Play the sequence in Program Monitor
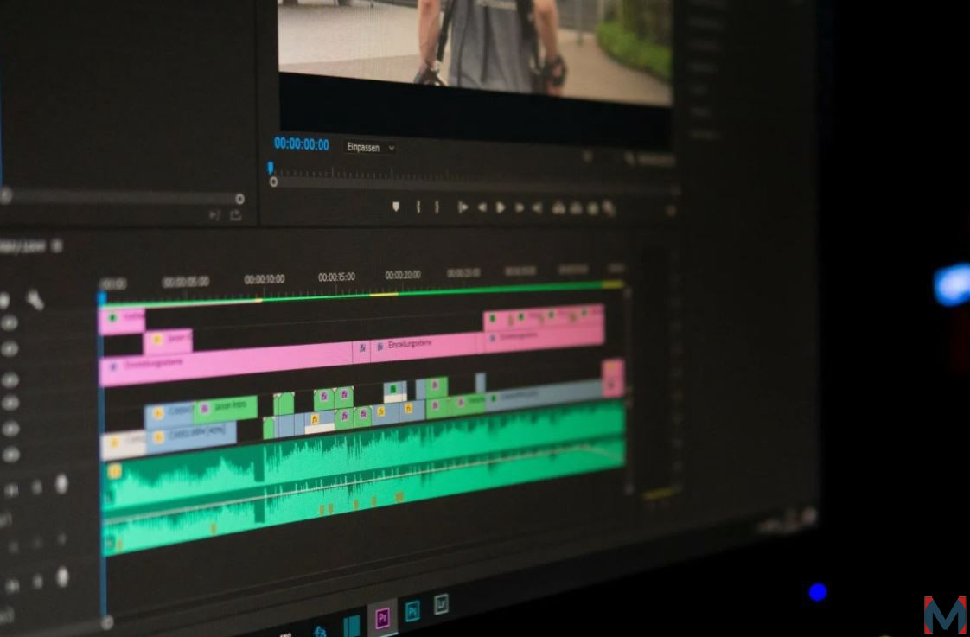The width and height of the screenshot is (970, 637). click(501, 207)
